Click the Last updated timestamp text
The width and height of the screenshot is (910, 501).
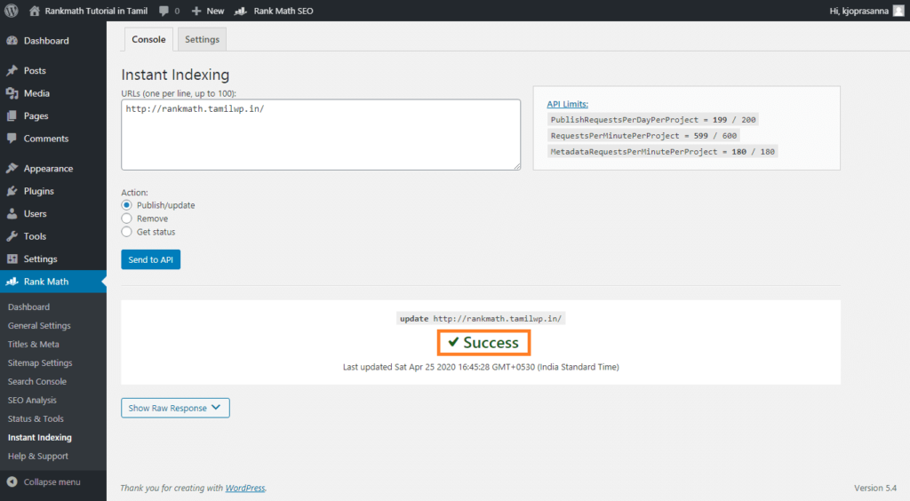481,367
